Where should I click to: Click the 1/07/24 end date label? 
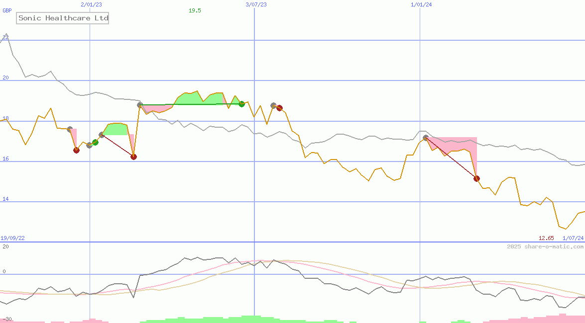[573, 238]
